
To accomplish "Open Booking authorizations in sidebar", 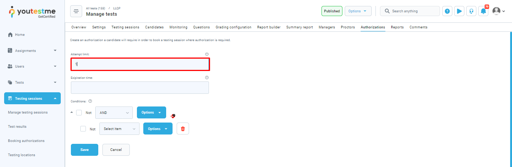I will [x=26, y=141].
